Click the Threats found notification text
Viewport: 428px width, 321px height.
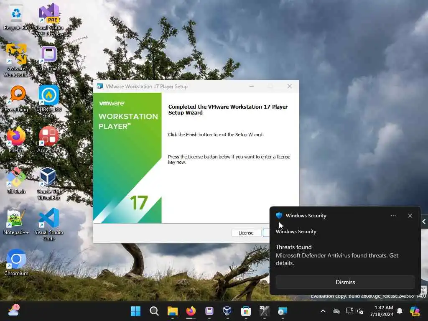pyautogui.click(x=293, y=247)
